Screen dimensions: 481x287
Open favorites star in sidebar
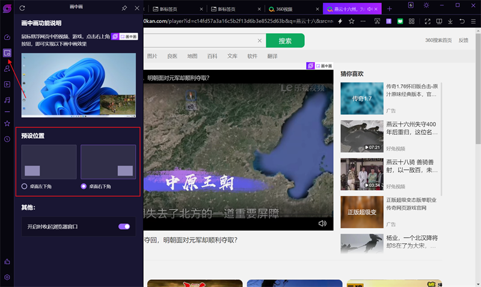pos(7,123)
